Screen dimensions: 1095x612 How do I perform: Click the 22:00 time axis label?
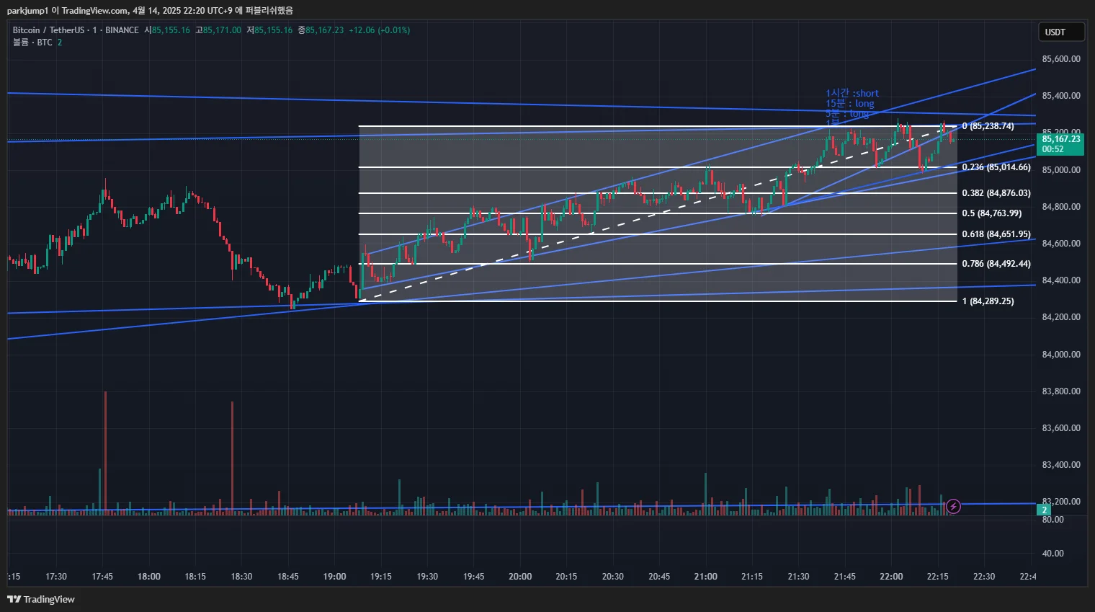pos(891,577)
